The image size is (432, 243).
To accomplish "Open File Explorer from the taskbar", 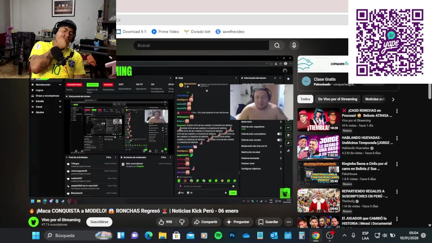I will [x=163, y=235].
